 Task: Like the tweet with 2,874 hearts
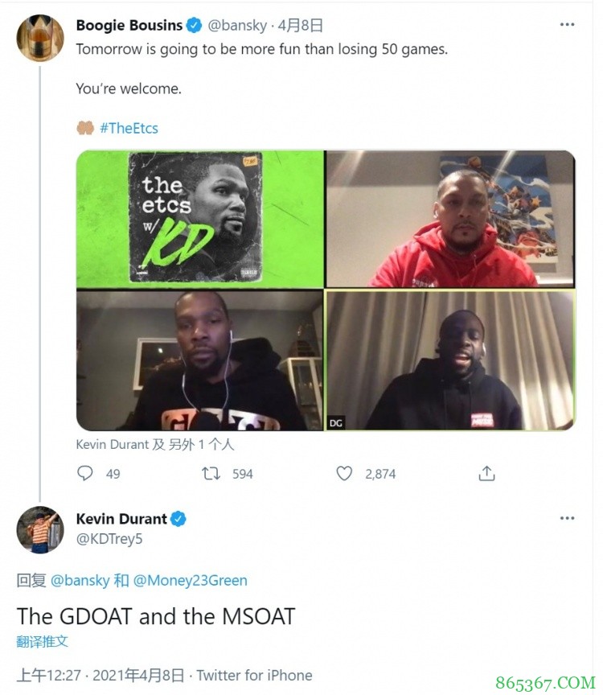(344, 473)
